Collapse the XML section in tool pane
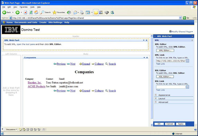The image size is (198, 136). click(x=192, y=40)
